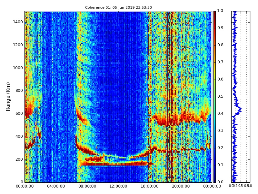Click the colorbar 1.0 label
The width and height of the screenshot is (258, 194).
click(x=220, y=11)
